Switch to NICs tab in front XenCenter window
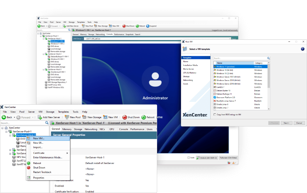 (102, 129)
